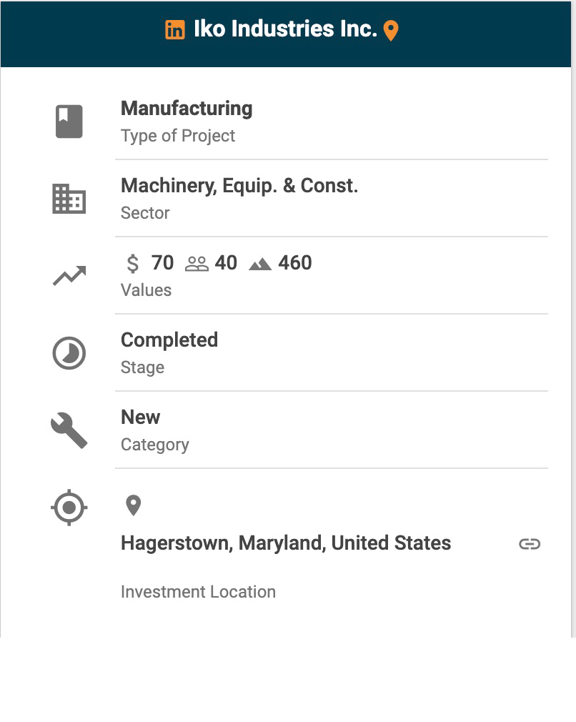Click the book icon beside Manufacturing

69,122
